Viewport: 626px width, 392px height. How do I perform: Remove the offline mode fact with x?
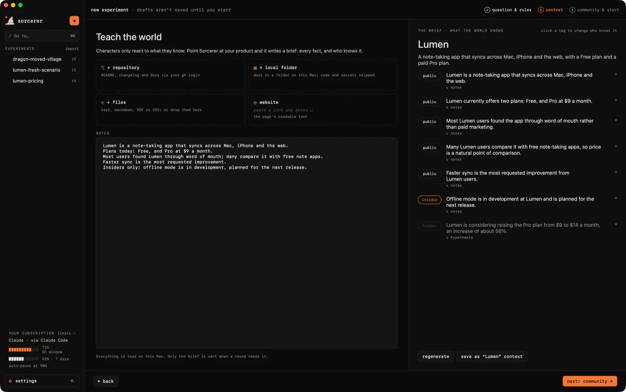pyautogui.click(x=616, y=198)
